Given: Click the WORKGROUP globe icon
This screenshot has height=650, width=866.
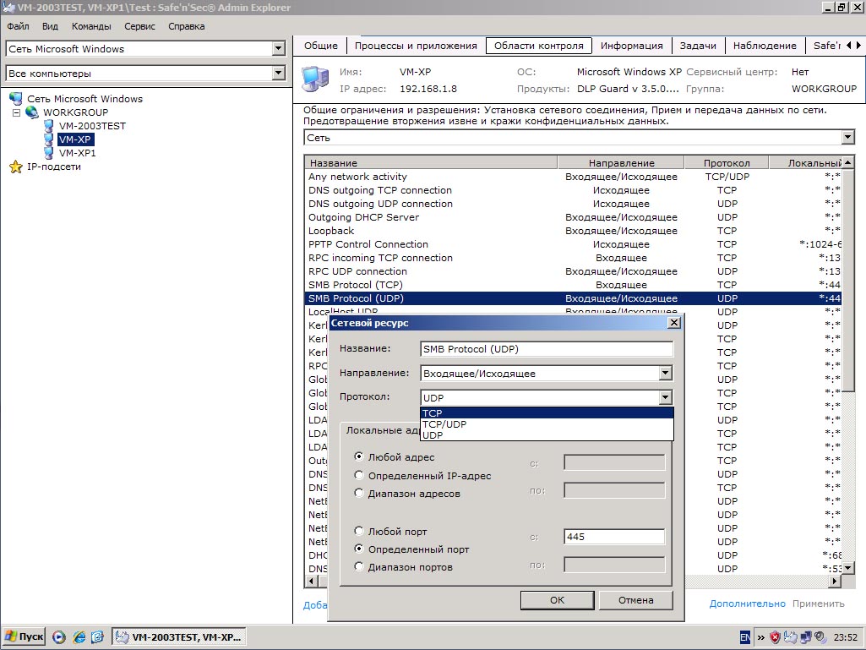Looking at the screenshot, I should (x=32, y=112).
